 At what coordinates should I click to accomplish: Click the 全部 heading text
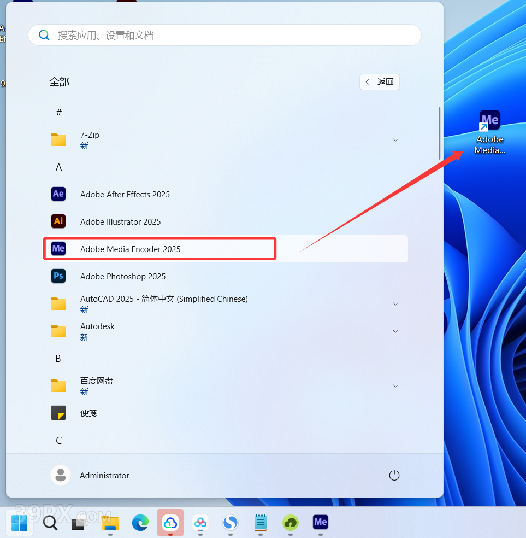click(60, 82)
